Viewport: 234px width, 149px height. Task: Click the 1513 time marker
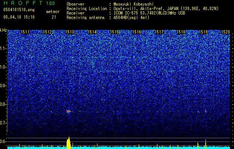70,32
